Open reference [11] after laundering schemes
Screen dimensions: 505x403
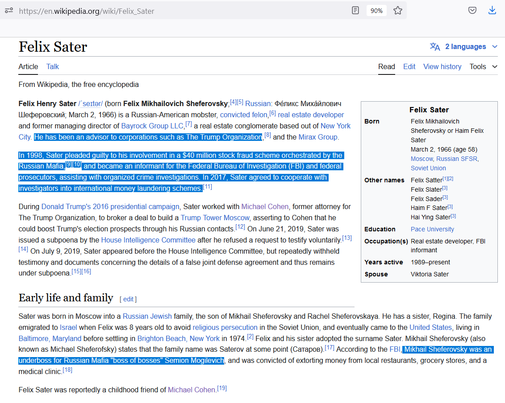[208, 186]
